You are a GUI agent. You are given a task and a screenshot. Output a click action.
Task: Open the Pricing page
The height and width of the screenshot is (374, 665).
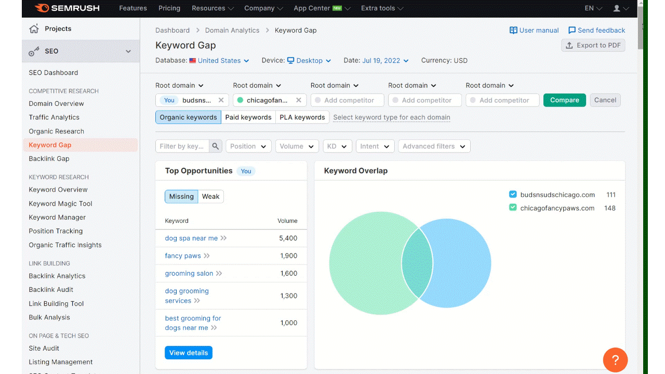(169, 8)
